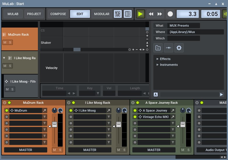
Task: Switch to the COMPOSE view
Action: [x=58, y=14]
